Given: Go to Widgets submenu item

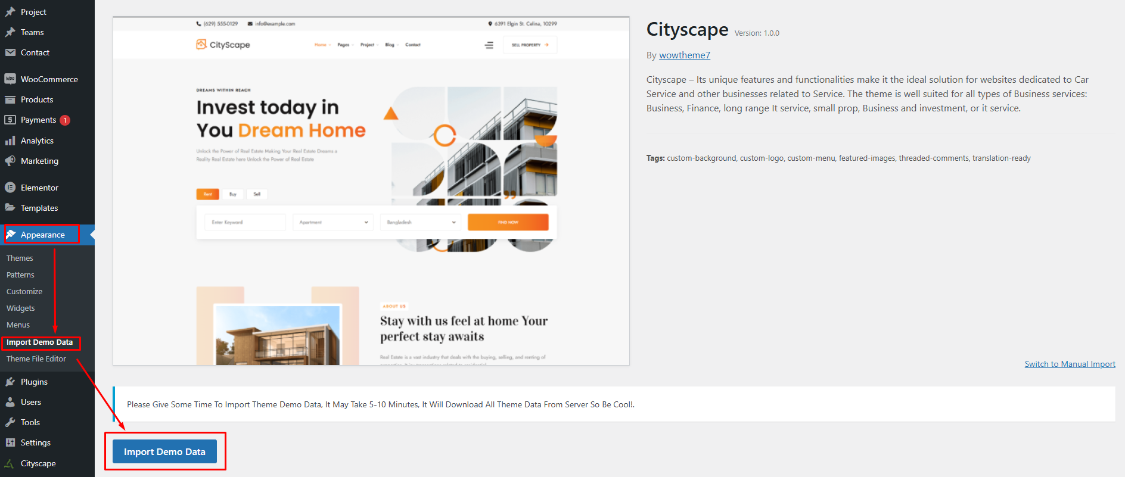Looking at the screenshot, I should tap(21, 308).
